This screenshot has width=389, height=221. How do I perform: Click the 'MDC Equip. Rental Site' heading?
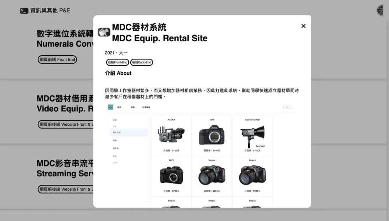(160, 38)
